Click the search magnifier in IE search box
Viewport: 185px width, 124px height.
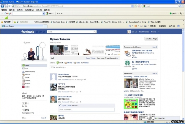point(180,6)
